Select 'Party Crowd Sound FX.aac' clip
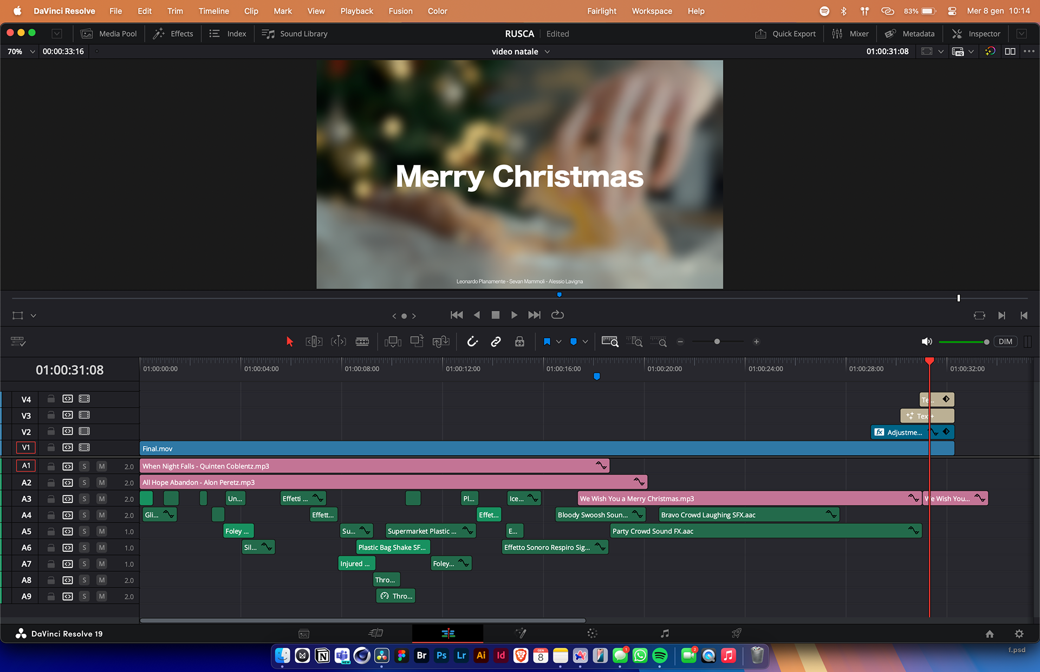The width and height of the screenshot is (1040, 672). coord(766,531)
